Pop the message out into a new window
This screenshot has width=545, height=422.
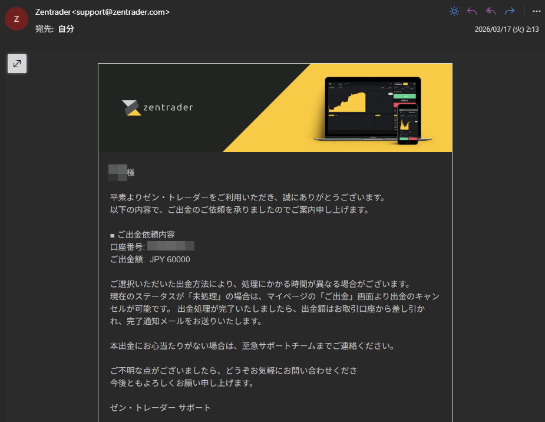click(16, 63)
